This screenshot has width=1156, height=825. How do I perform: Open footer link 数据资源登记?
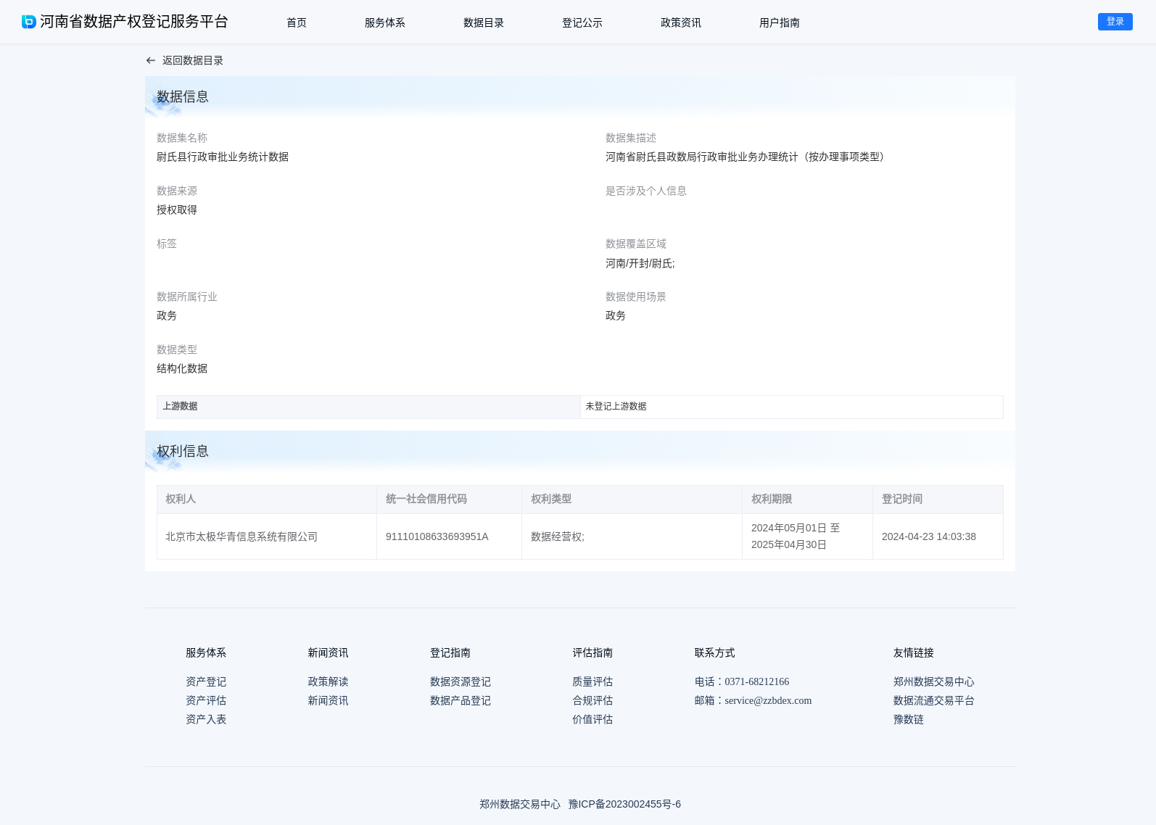coord(461,681)
